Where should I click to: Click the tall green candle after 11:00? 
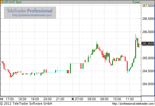pos(136,49)
